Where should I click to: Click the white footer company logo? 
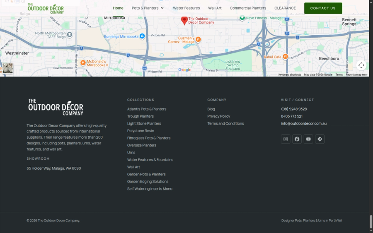56,107
